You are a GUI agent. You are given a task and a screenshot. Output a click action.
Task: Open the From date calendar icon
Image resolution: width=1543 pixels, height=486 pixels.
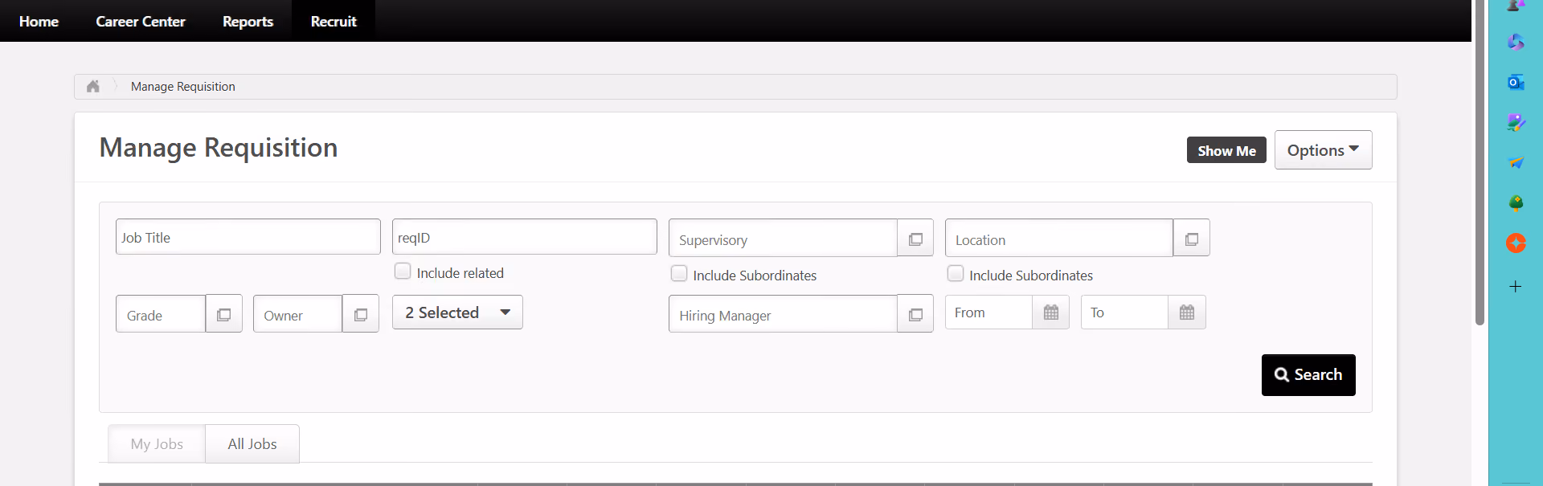pyautogui.click(x=1051, y=312)
